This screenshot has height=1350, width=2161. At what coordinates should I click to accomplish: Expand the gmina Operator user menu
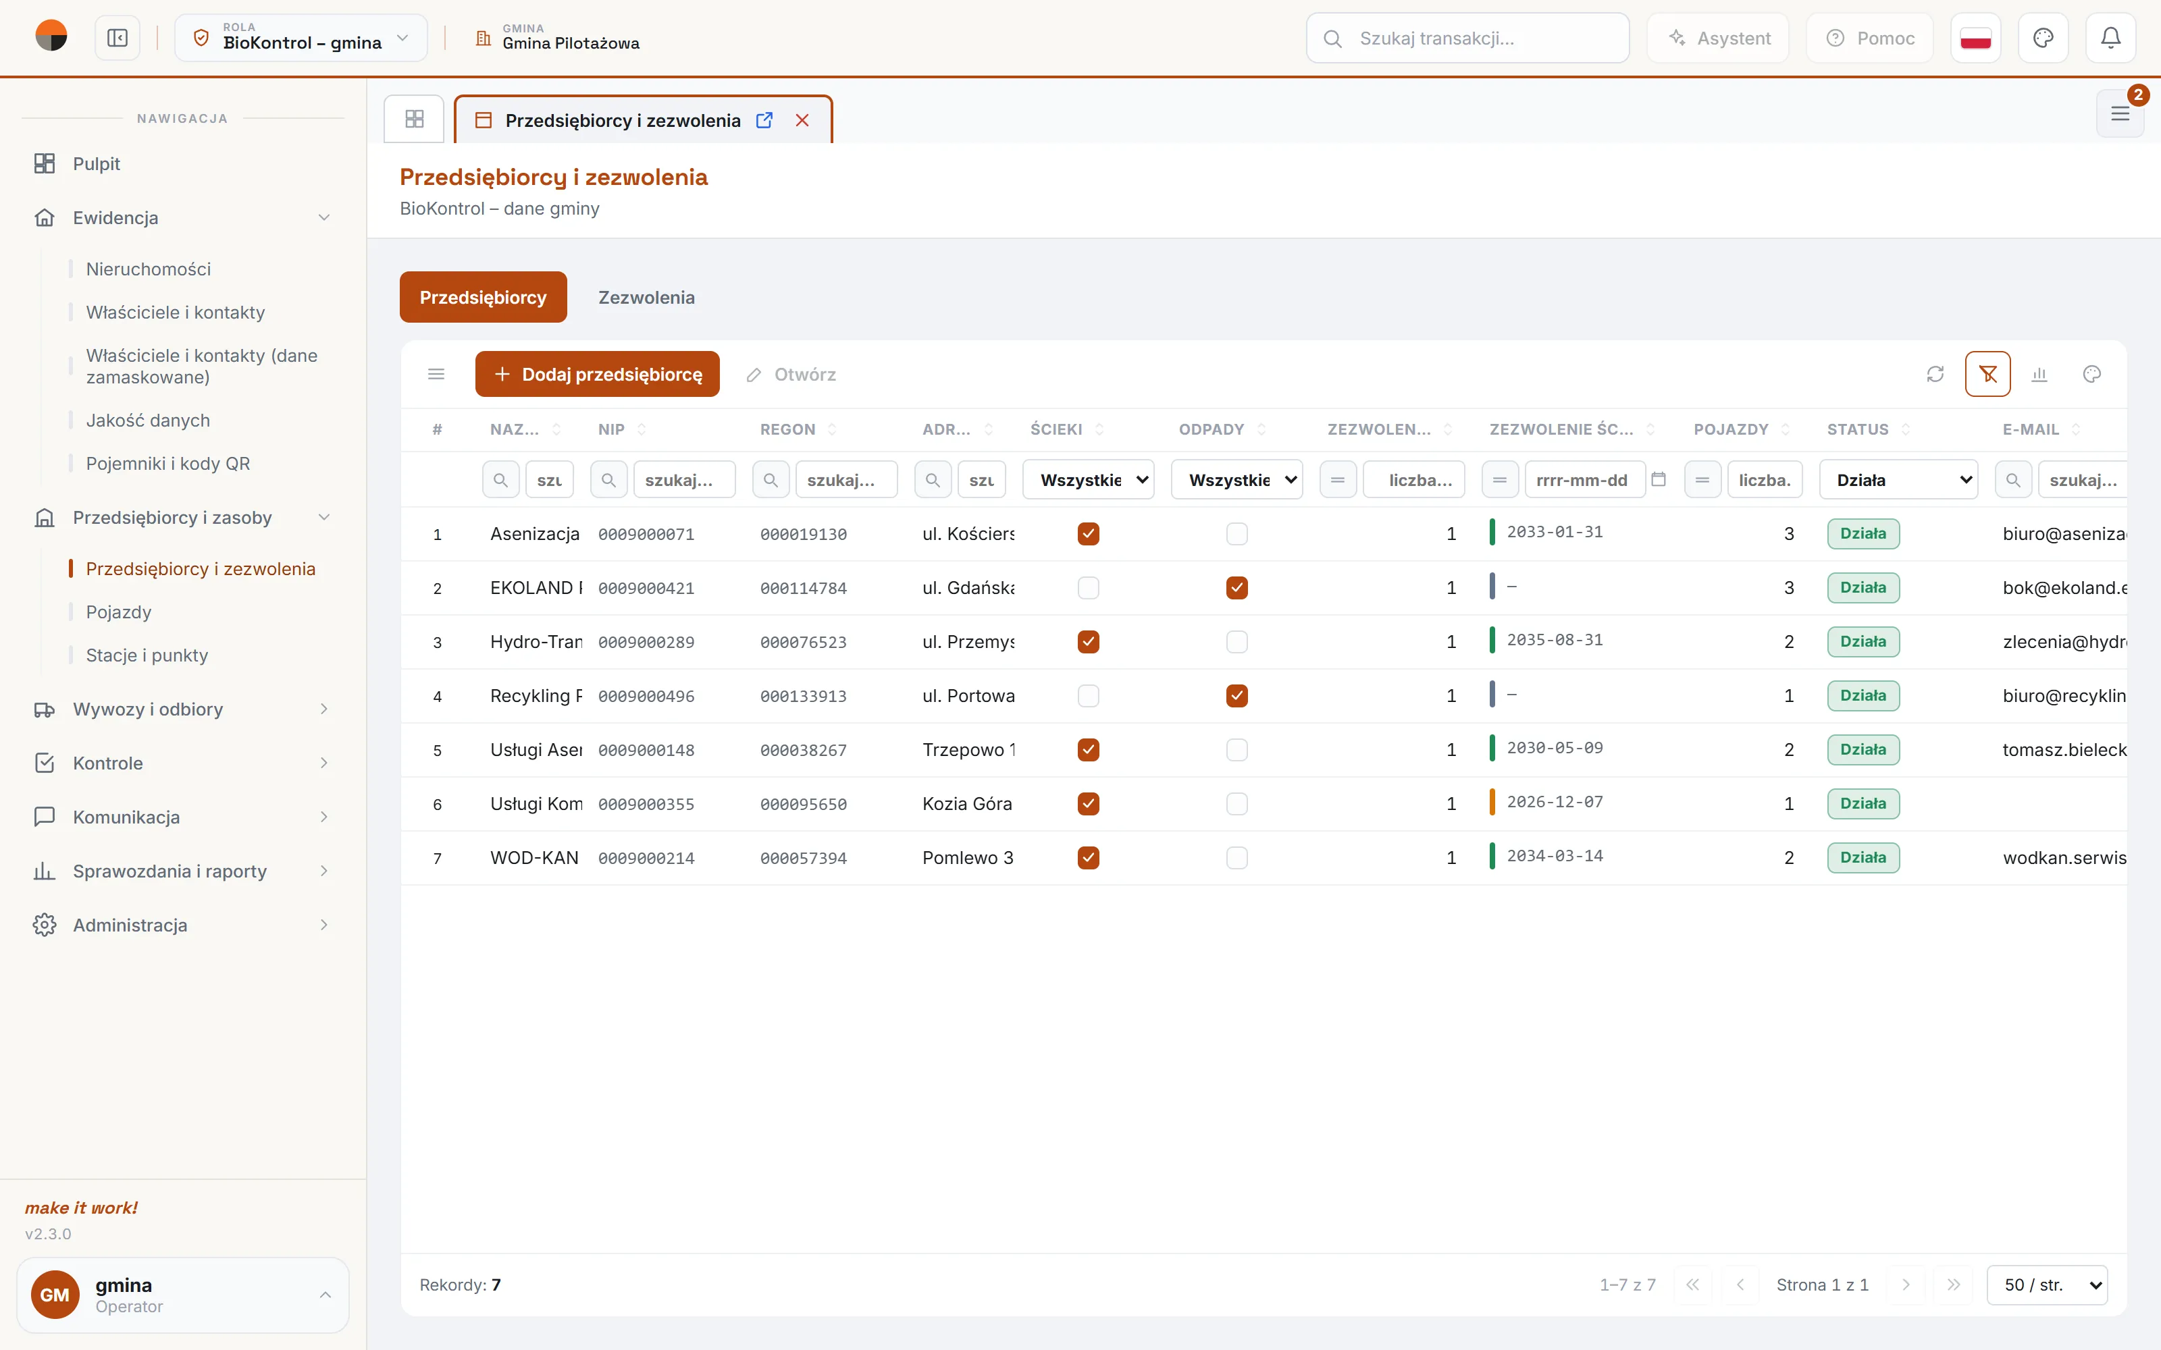(182, 1295)
